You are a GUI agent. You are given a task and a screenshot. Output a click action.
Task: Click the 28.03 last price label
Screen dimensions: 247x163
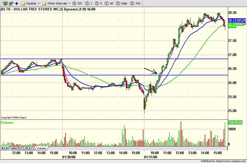(x=232, y=26)
